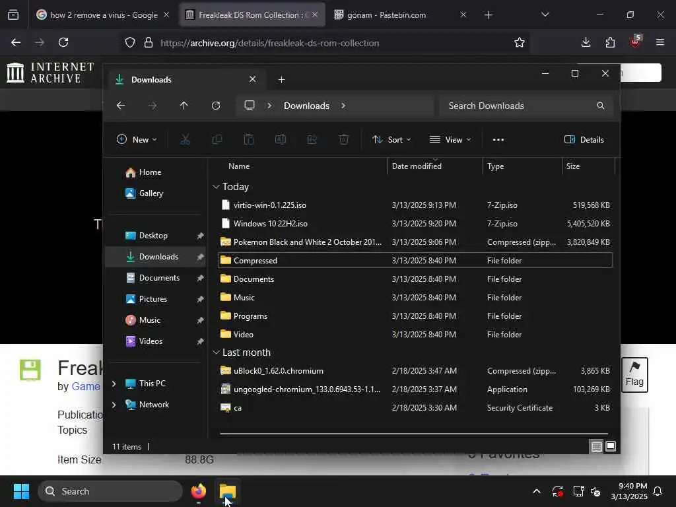Click the Cut scissors icon in Explorer toolbar
Screen dimensions: 676x507
[185, 140]
